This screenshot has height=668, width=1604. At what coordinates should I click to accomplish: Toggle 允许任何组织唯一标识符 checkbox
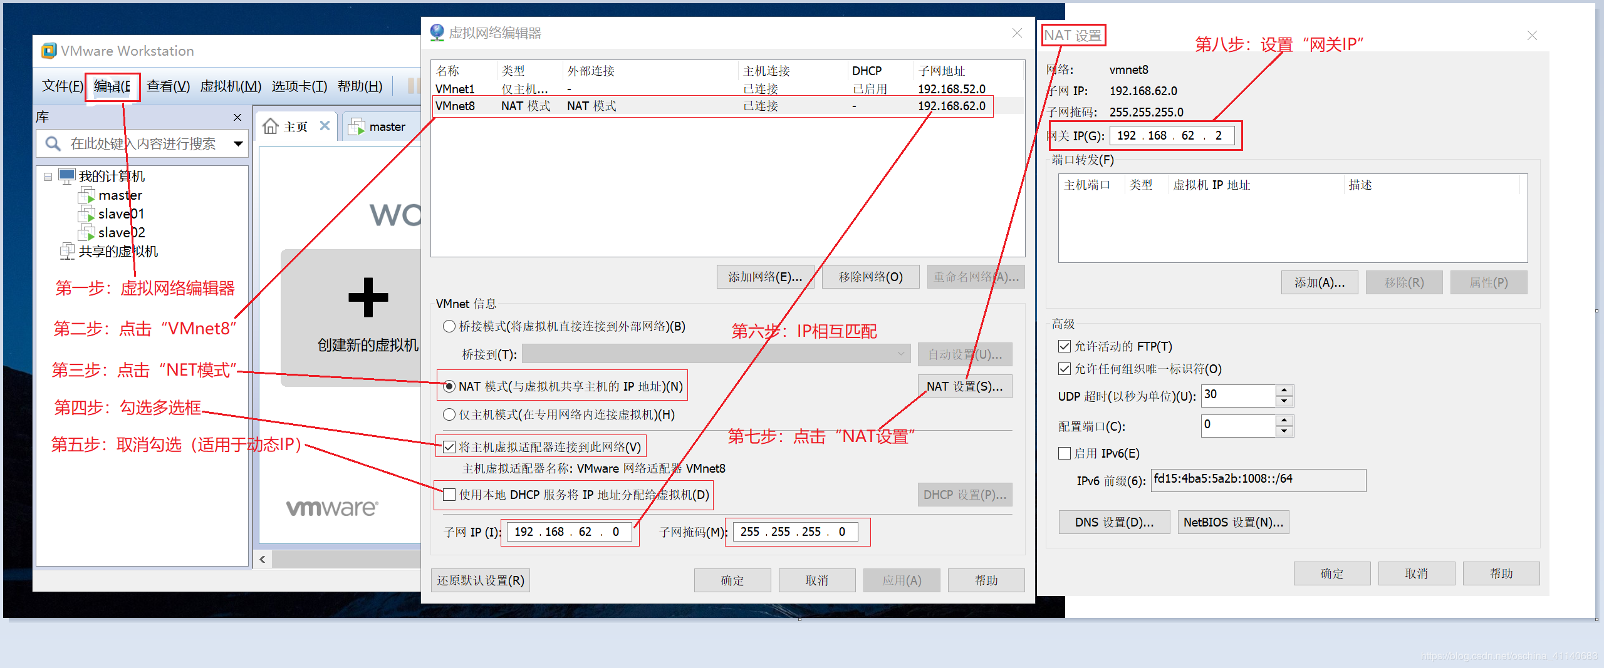click(1064, 369)
